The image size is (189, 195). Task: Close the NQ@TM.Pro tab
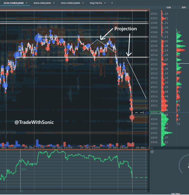pos(105,3)
